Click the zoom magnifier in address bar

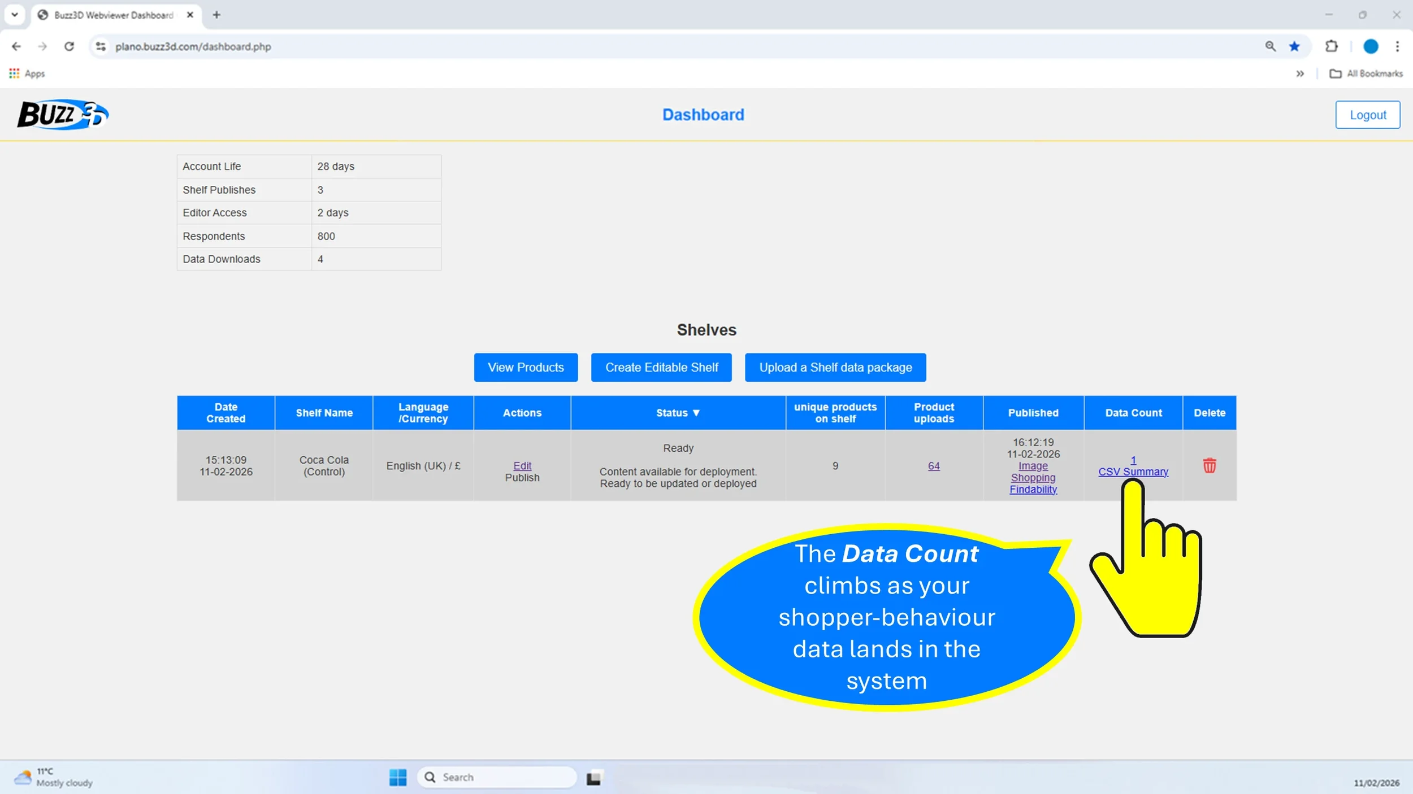point(1270,46)
